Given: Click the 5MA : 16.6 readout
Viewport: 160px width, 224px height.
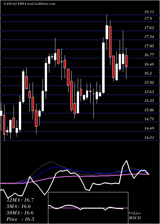Looking at the screenshot, I should [x=19, y=206].
